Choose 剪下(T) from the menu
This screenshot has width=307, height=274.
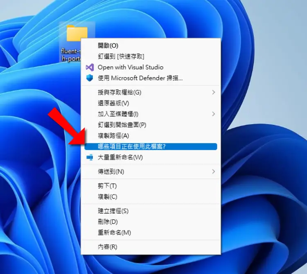pyautogui.click(x=151, y=186)
